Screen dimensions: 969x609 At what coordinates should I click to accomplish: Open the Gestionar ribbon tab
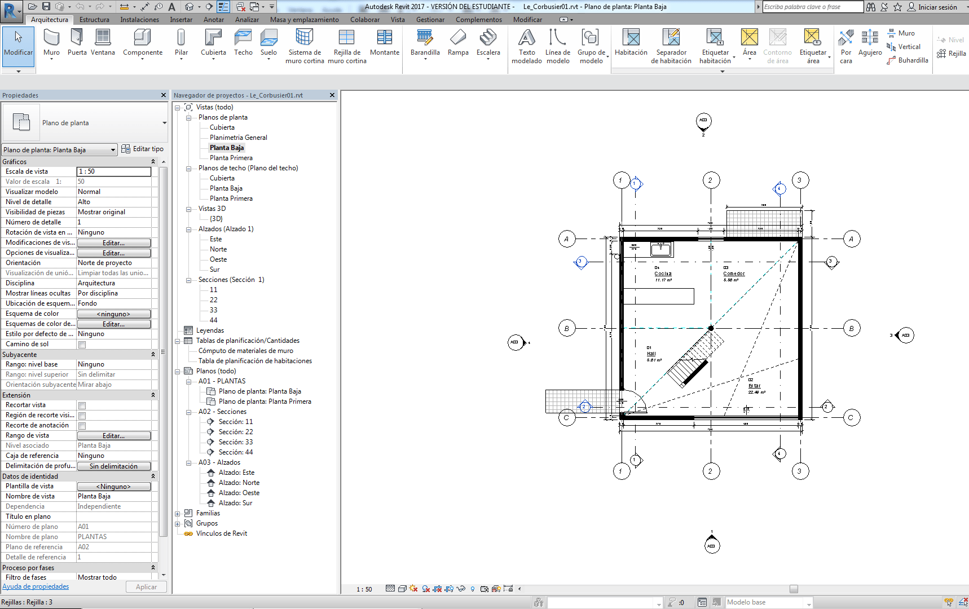tap(430, 20)
